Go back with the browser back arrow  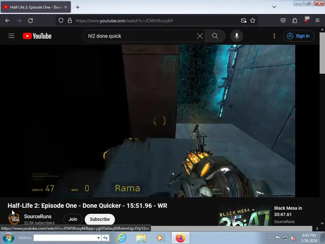(8, 21)
